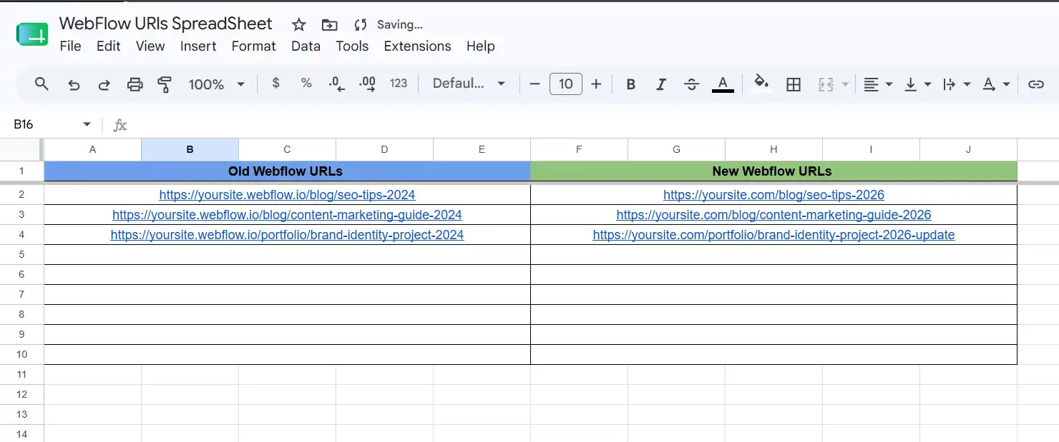This screenshot has width=1059, height=442.
Task: Open the Insert menu
Action: [x=198, y=46]
